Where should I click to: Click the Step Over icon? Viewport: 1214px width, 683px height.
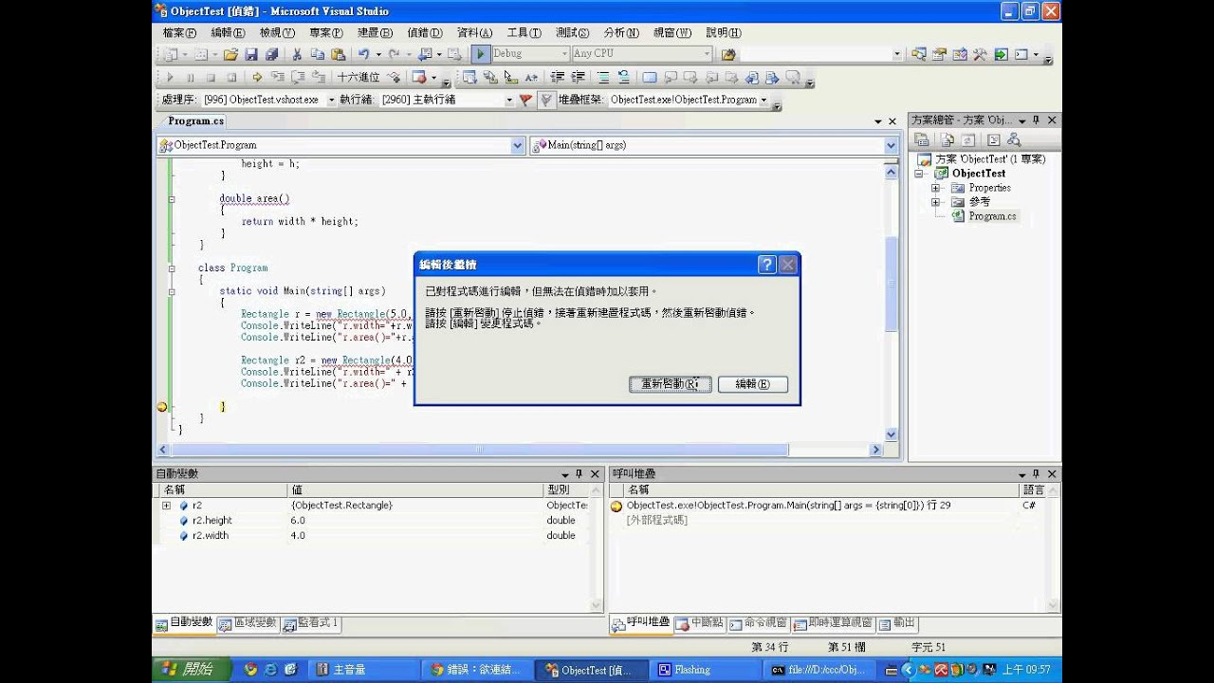point(298,78)
